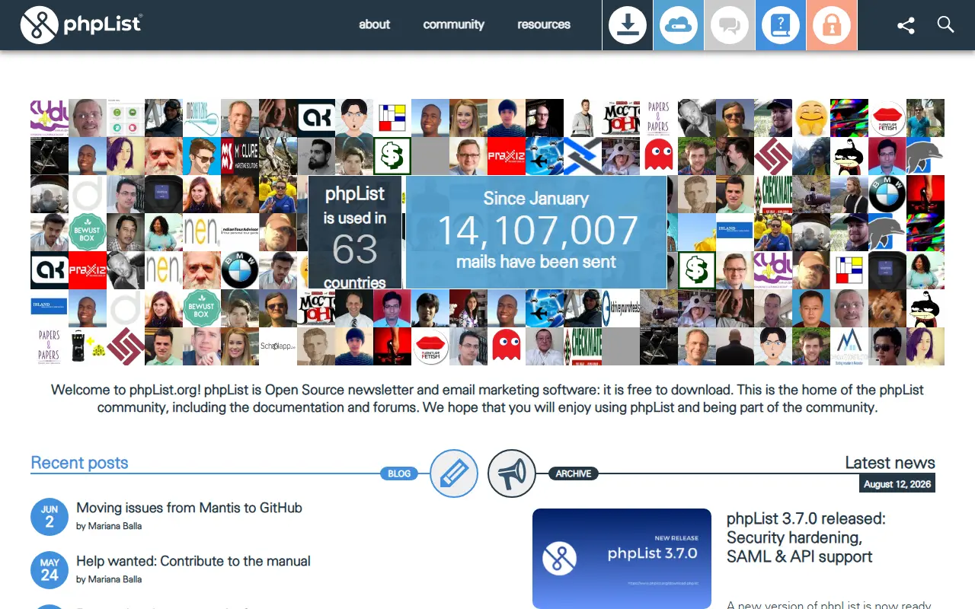Click the phpList logo in header
Screen dimensions: 975x609
click(x=82, y=24)
